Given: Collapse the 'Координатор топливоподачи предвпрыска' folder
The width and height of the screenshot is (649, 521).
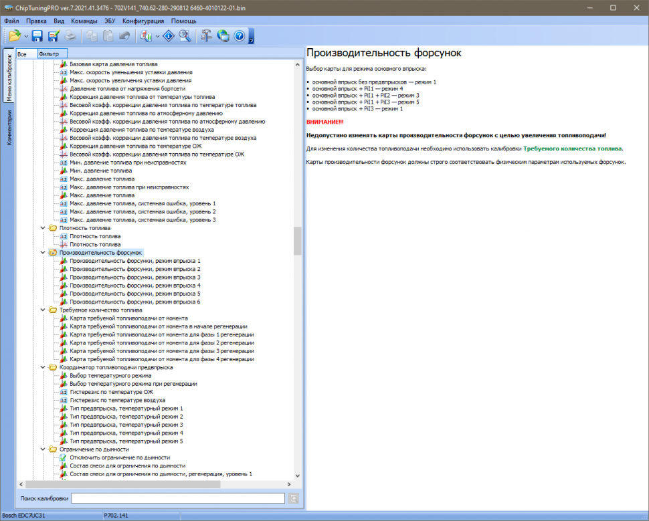Looking at the screenshot, I should [x=43, y=367].
